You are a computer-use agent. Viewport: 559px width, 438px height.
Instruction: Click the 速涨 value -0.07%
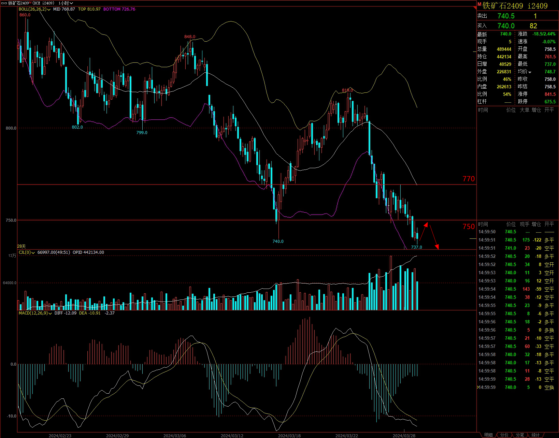[549, 42]
